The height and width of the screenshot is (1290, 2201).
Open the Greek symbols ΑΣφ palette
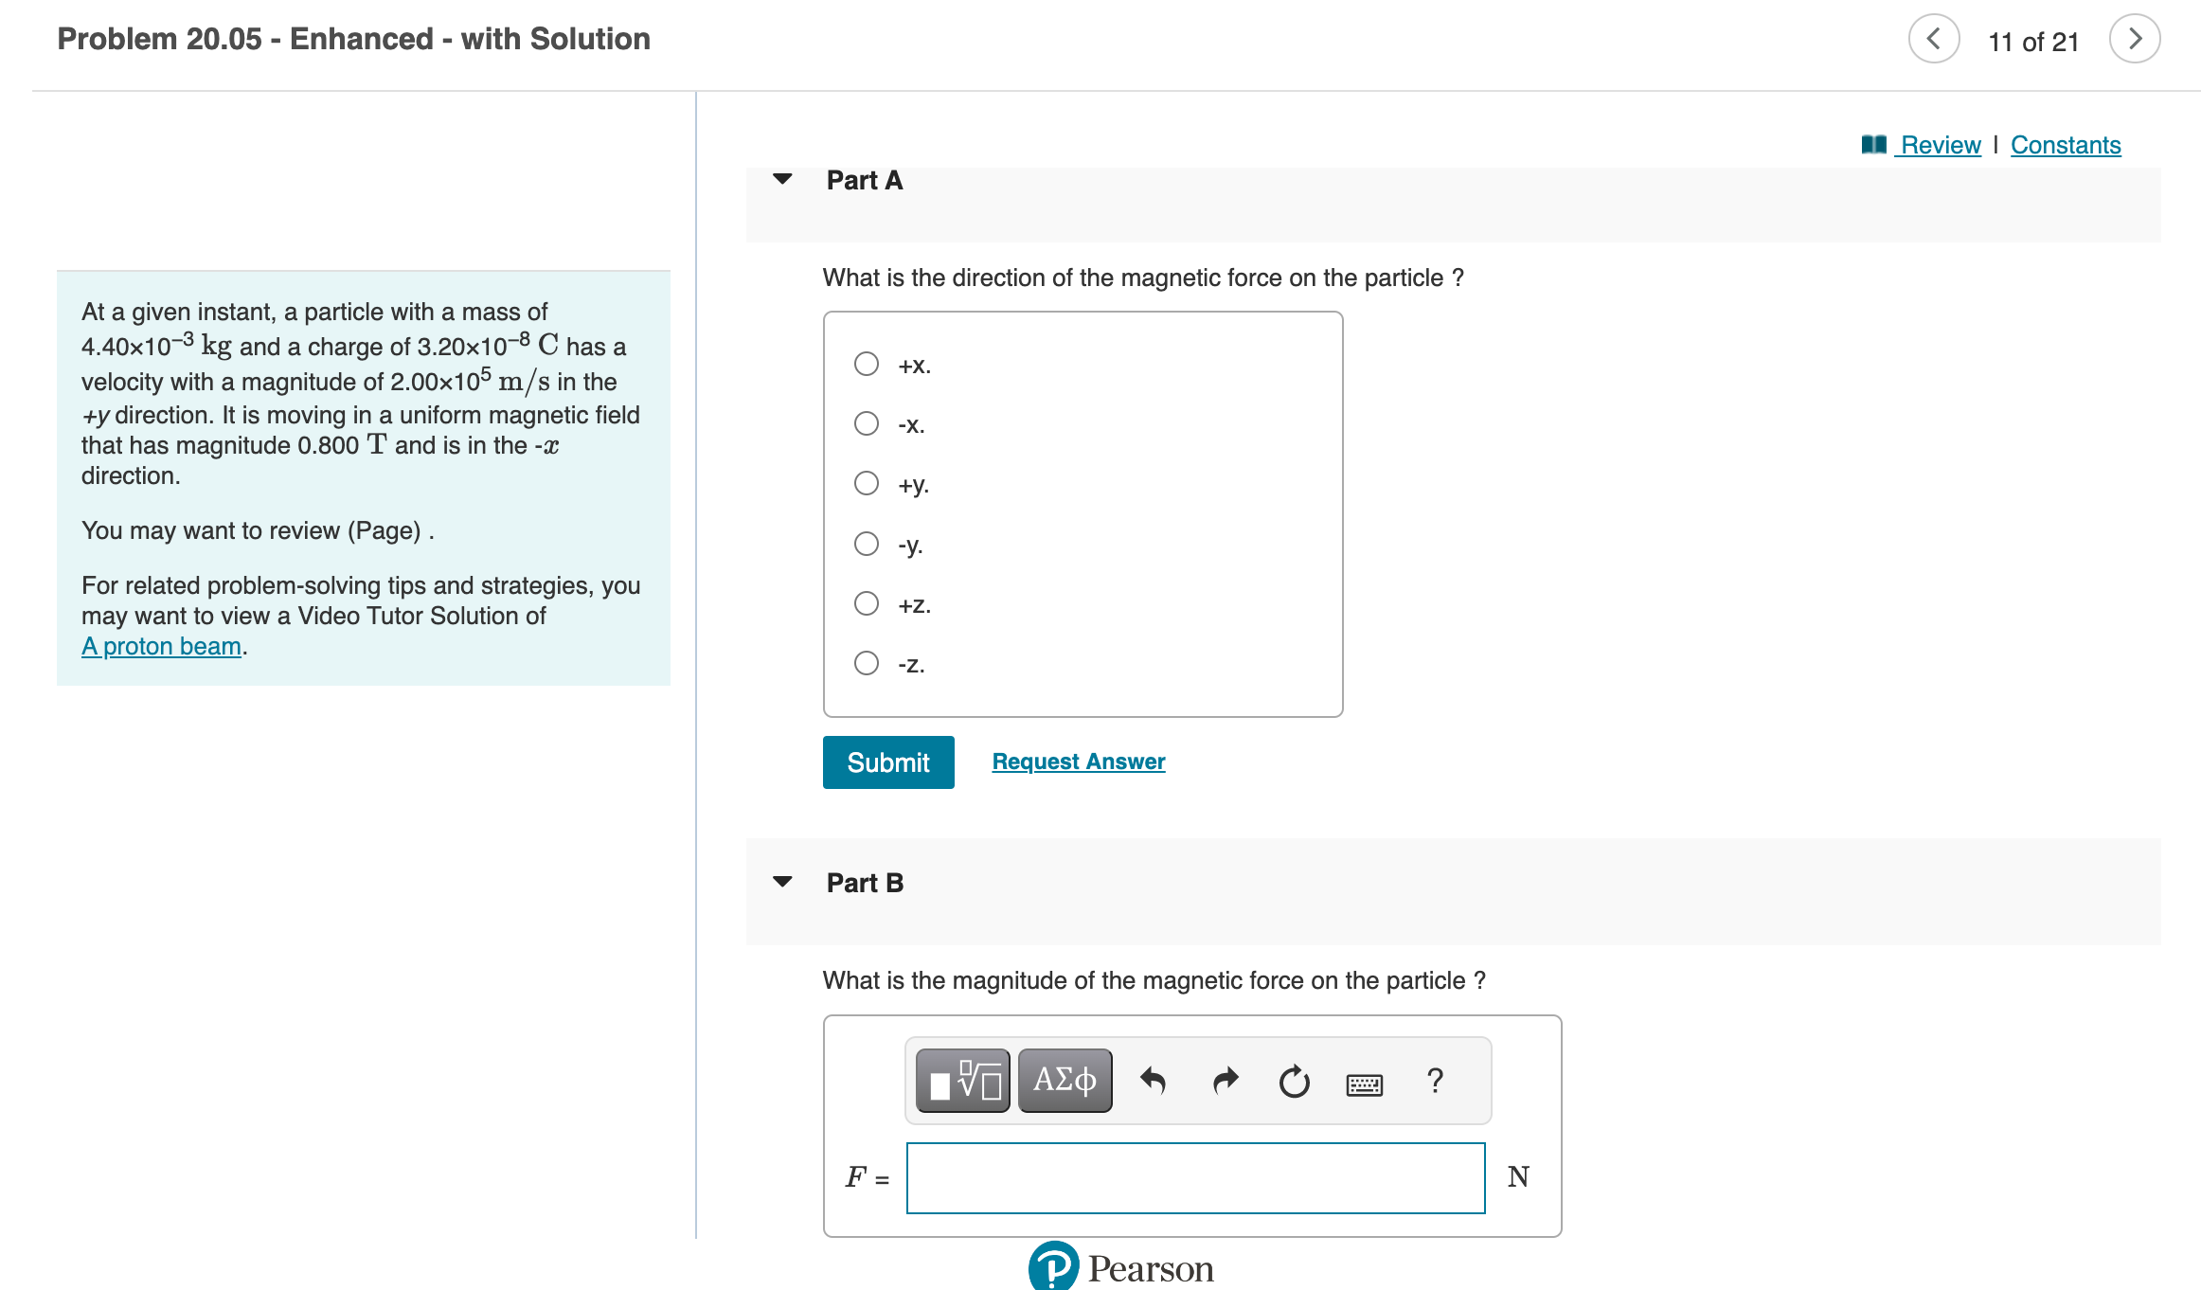tap(1065, 1080)
